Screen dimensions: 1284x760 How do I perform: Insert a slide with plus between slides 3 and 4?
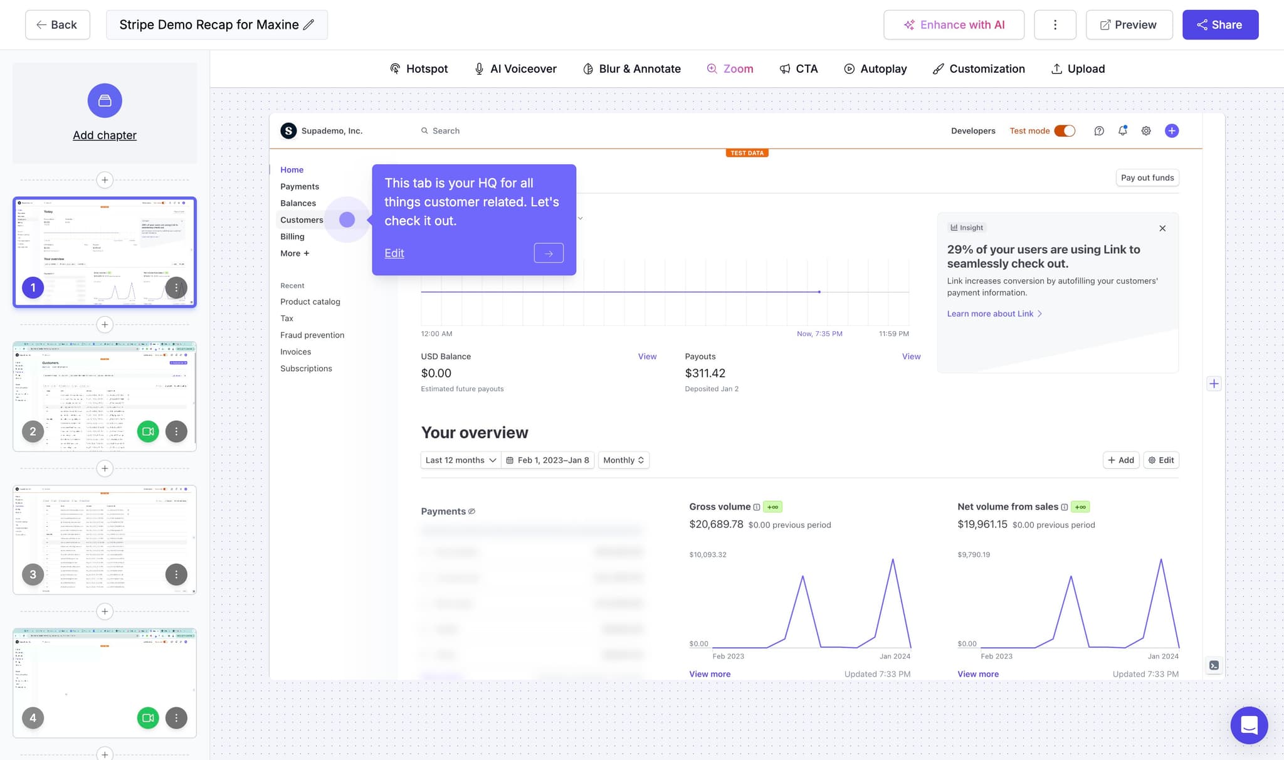pos(105,611)
